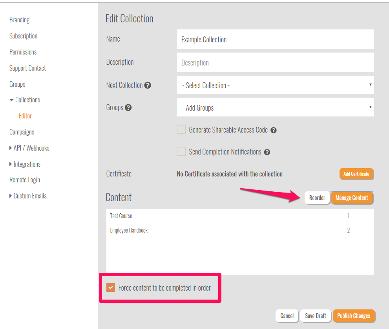389x329 pixels.
Task: Click help icon next to Next Collection
Action: click(x=148, y=85)
